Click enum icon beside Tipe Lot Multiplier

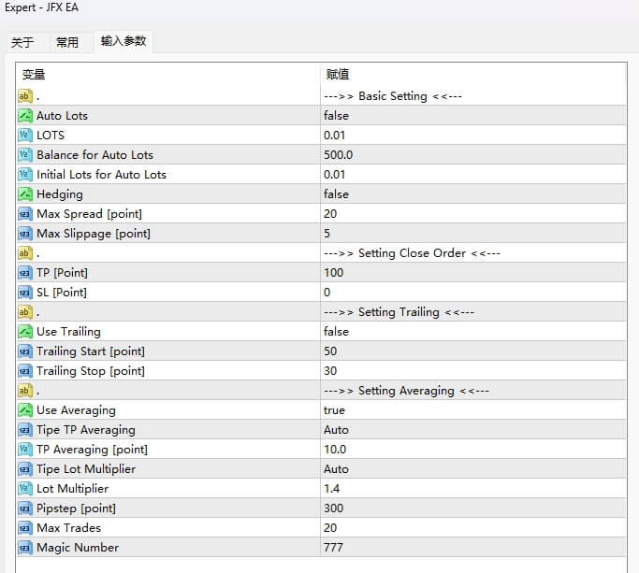pos(25,468)
